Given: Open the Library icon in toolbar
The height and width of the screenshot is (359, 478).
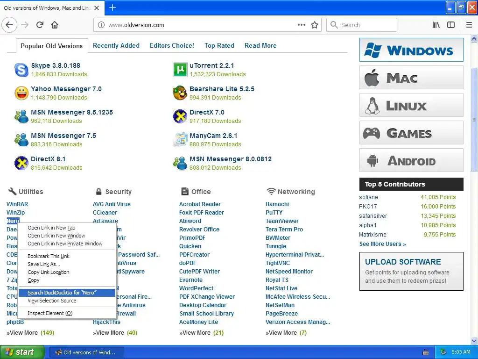Looking at the screenshot, I should 436,25.
